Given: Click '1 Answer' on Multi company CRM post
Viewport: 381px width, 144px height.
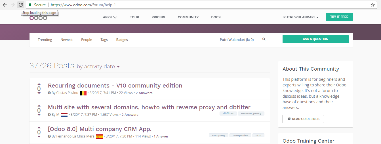Looking at the screenshot, I should point(161,136).
